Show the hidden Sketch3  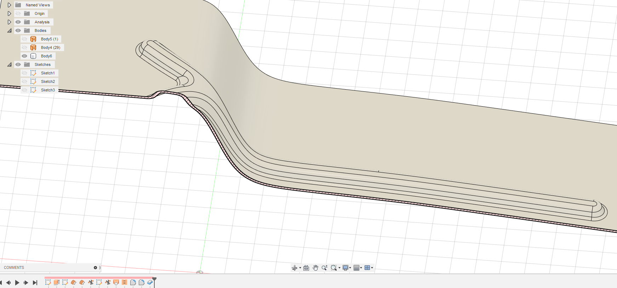(24, 90)
